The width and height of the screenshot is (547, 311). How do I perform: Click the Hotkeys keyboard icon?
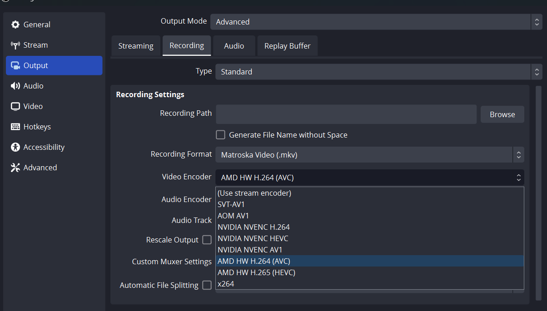click(15, 127)
